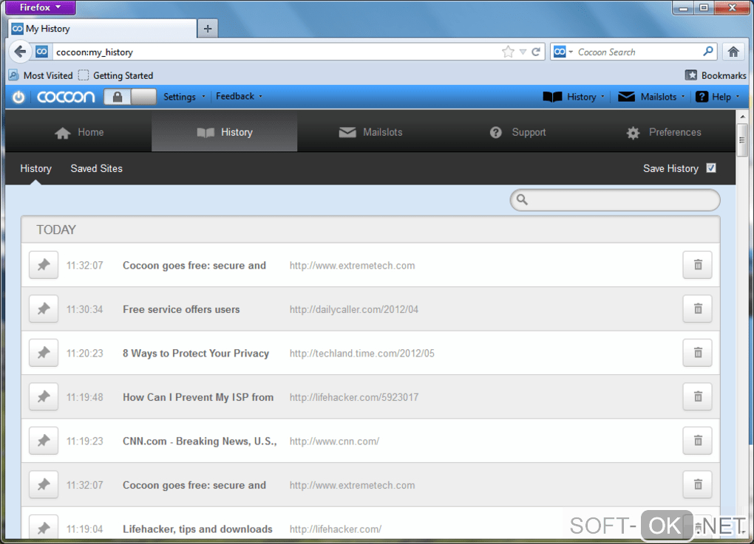Select the History tab in dark navigation
754x544 pixels.
(x=225, y=133)
